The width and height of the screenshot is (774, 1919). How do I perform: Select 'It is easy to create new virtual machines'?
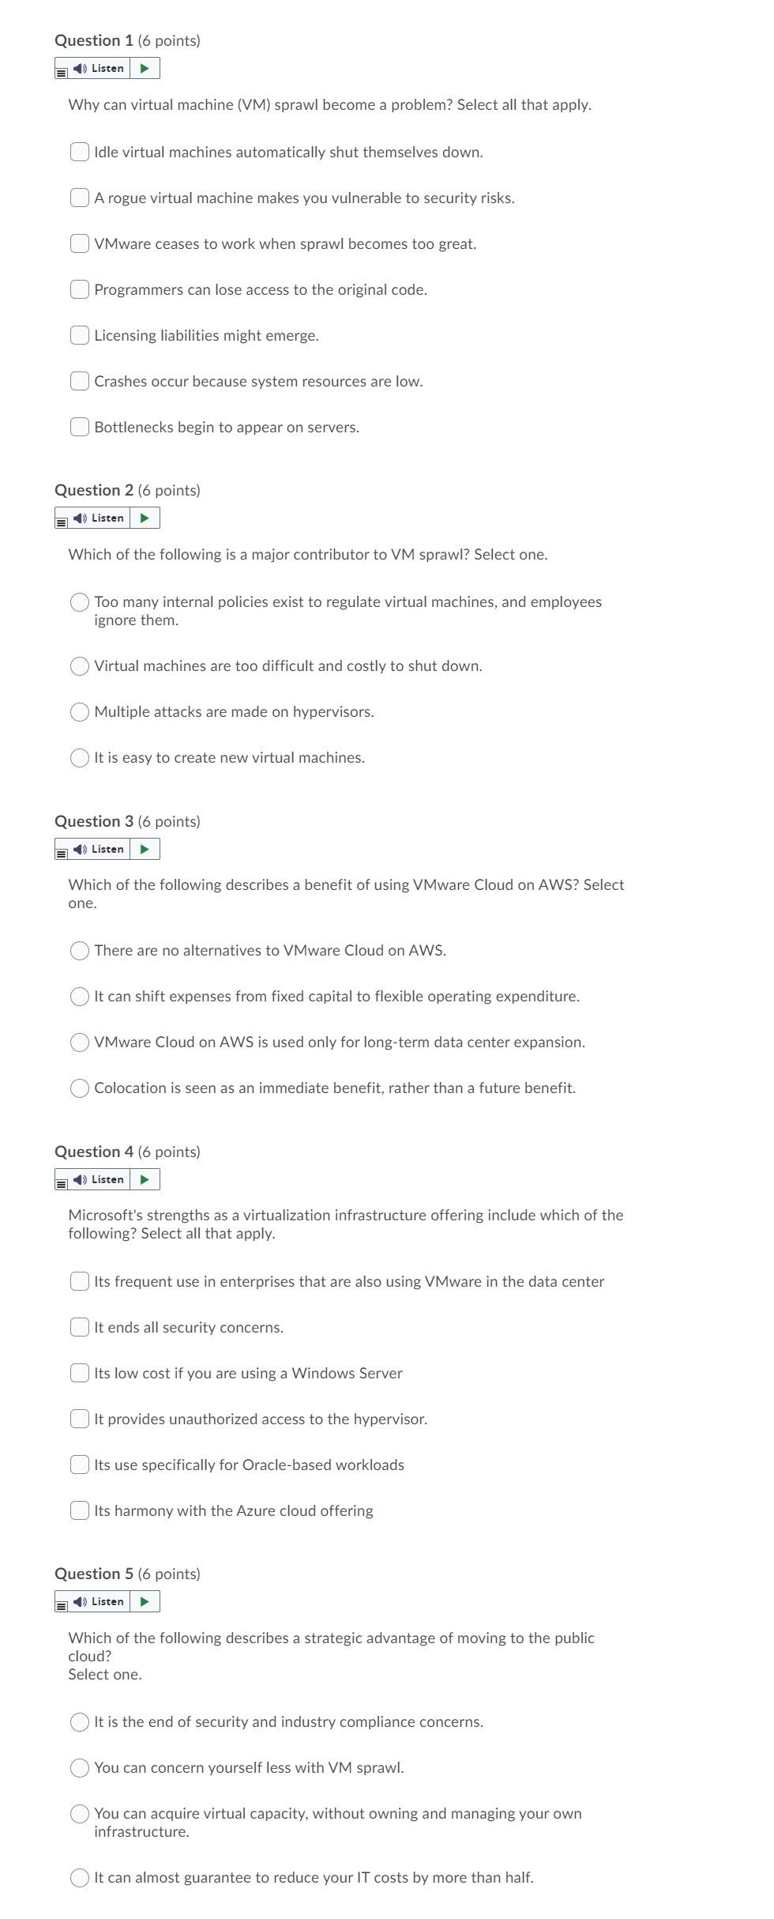click(80, 757)
